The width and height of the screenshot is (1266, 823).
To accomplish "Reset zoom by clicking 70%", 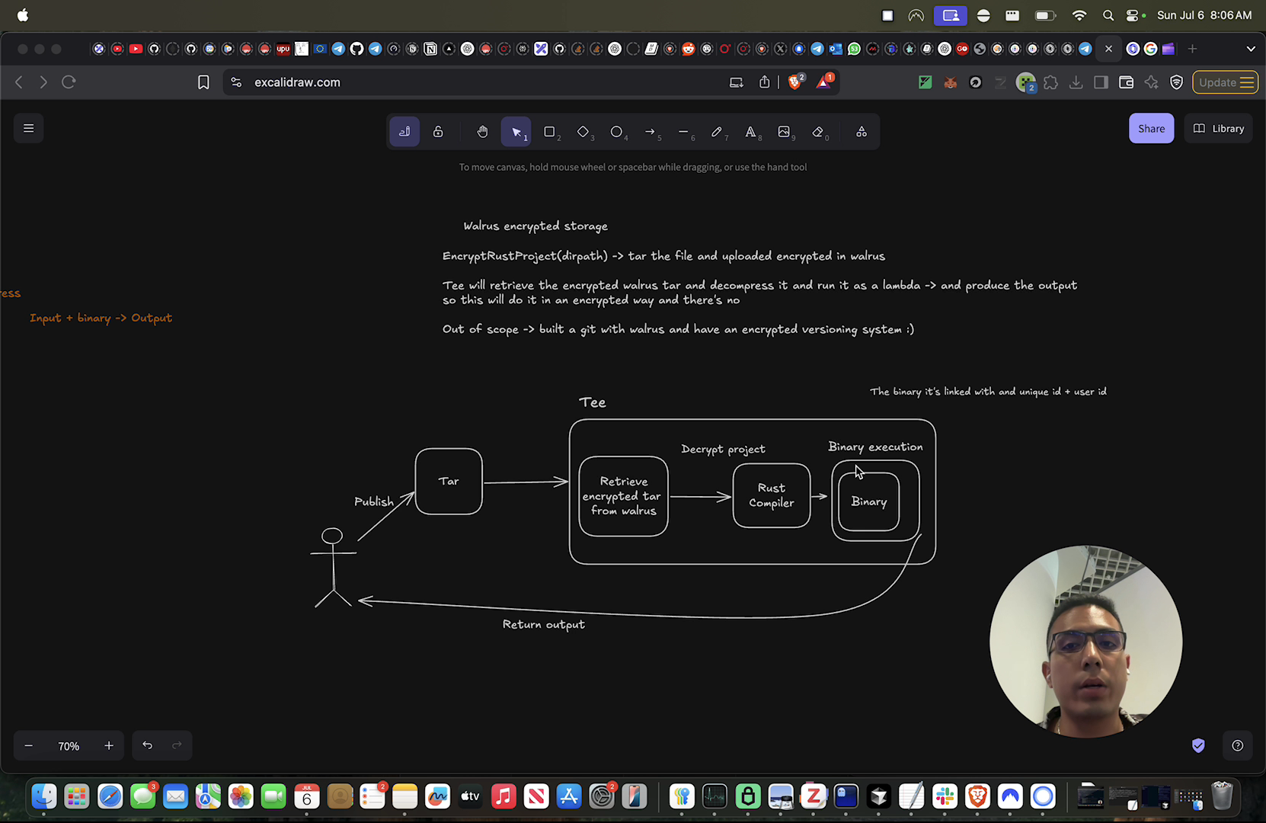I will coord(69,746).
